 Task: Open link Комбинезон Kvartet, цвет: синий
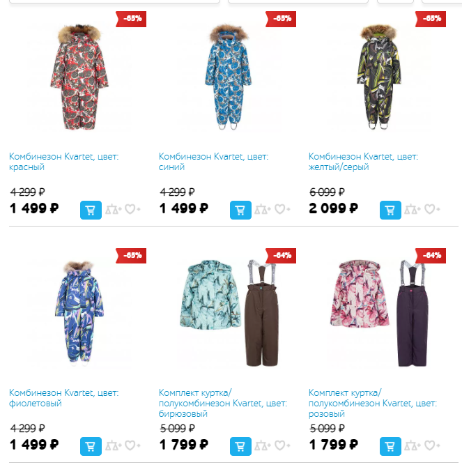point(213,162)
